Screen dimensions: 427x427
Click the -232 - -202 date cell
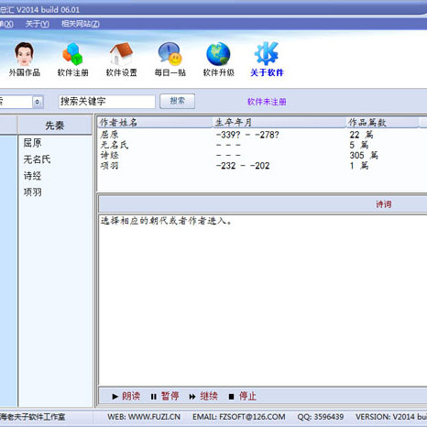tap(243, 166)
